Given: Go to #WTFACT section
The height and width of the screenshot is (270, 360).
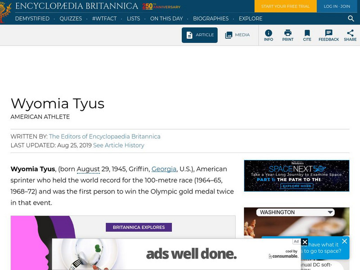Looking at the screenshot, I should [x=104, y=18].
